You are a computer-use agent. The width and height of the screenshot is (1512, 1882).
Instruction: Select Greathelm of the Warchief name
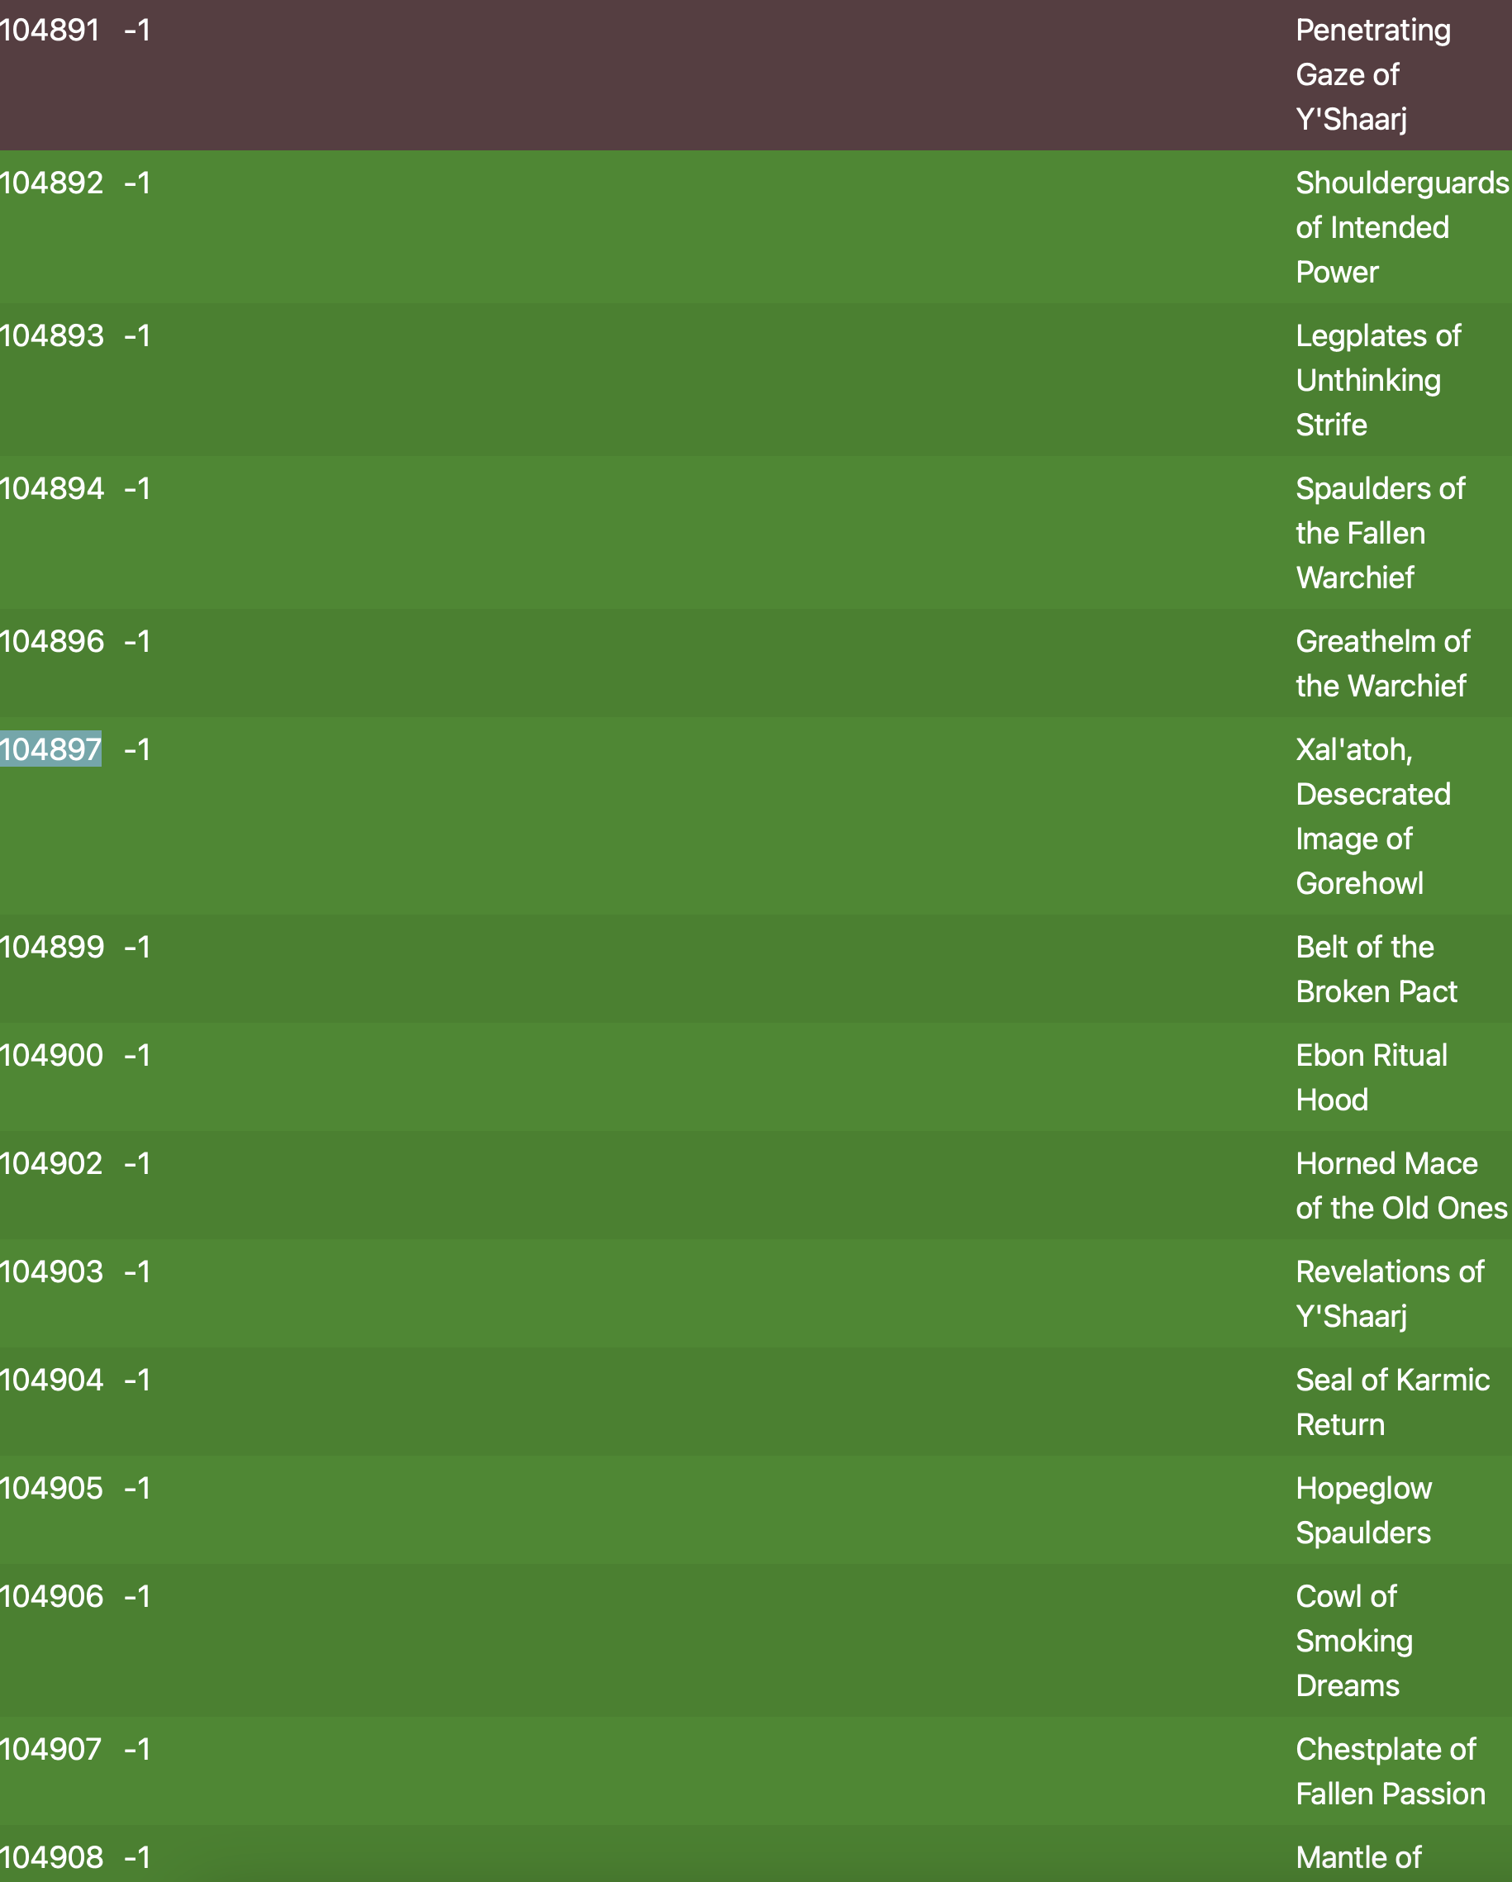[x=1383, y=663]
